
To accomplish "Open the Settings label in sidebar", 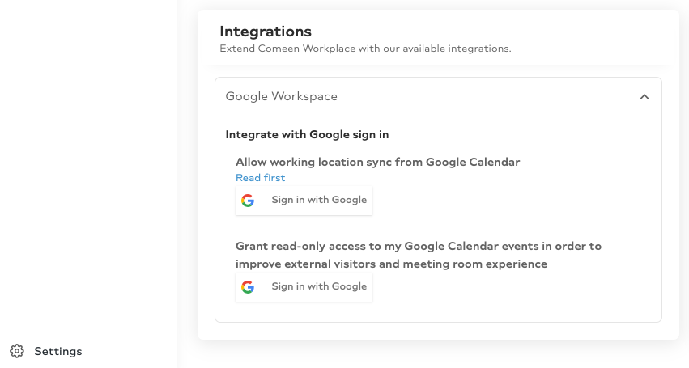I will (x=58, y=351).
